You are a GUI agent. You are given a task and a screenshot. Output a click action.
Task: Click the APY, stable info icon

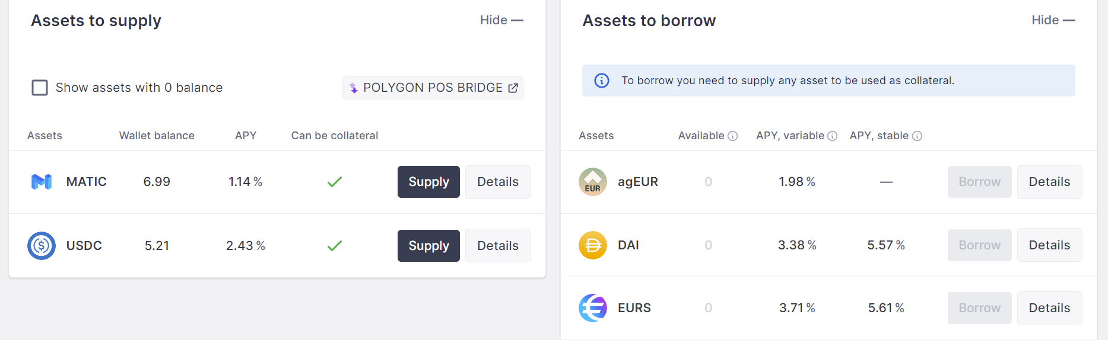pyautogui.click(x=917, y=136)
